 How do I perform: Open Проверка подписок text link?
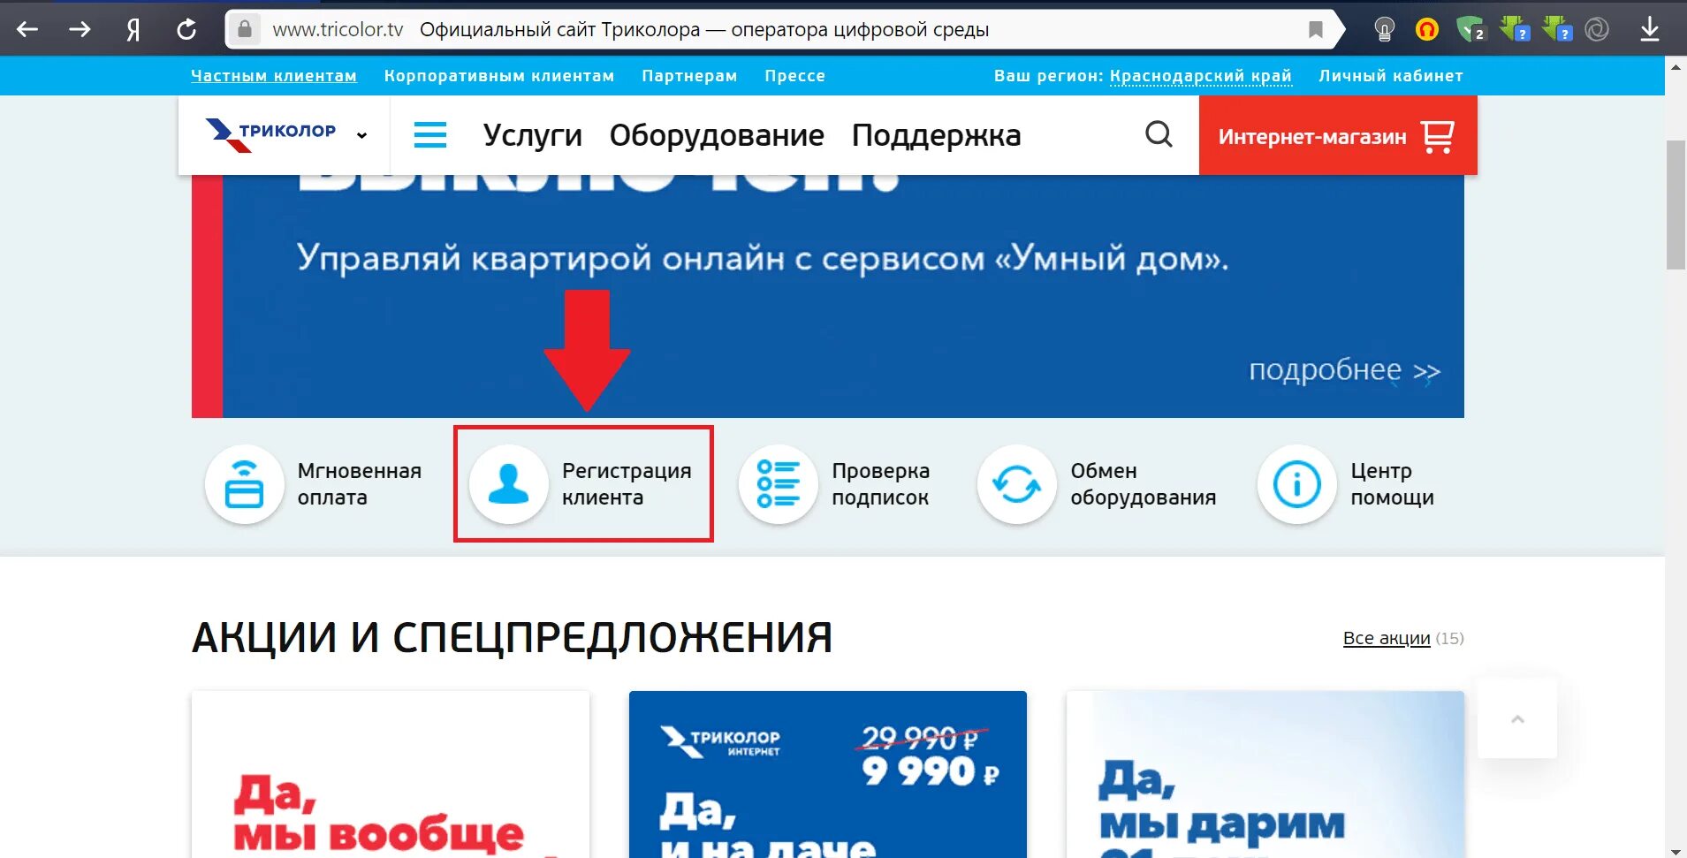(880, 484)
